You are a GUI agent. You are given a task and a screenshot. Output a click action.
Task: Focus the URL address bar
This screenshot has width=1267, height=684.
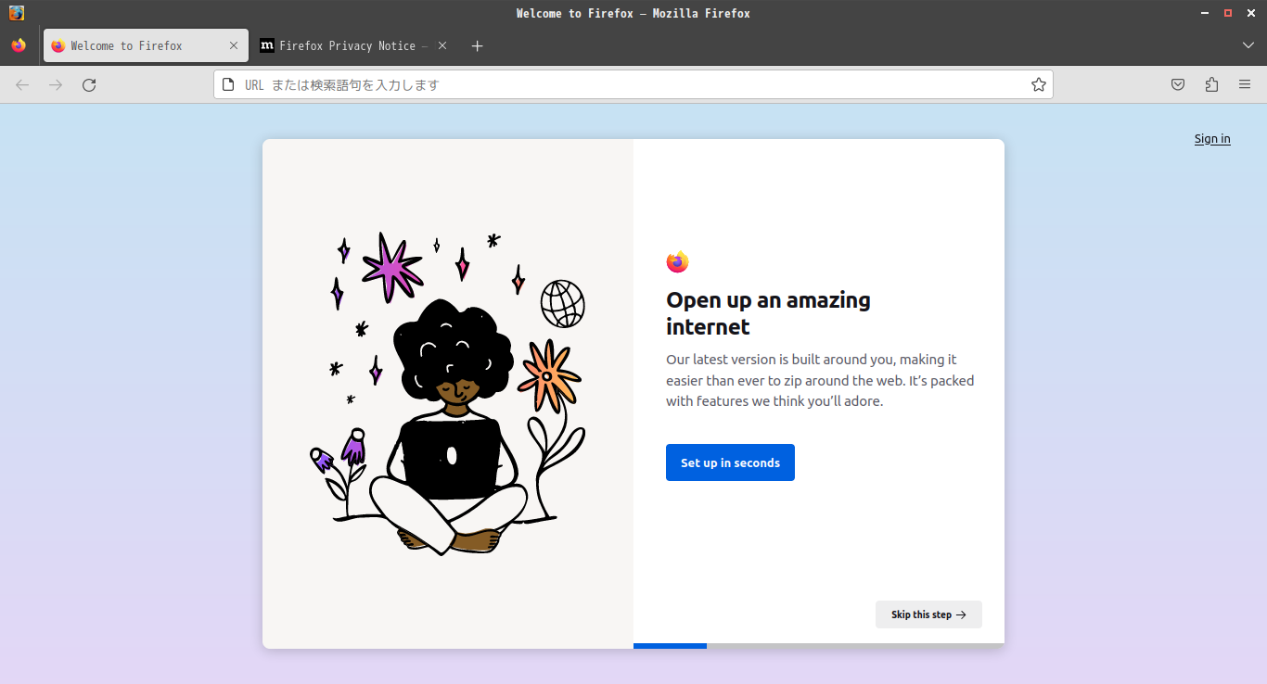pos(633,85)
